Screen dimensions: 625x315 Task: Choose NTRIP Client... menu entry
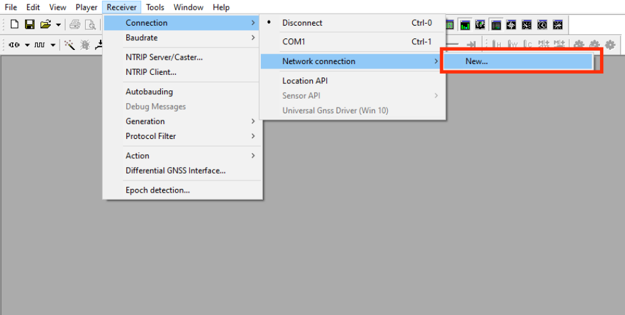(x=151, y=72)
